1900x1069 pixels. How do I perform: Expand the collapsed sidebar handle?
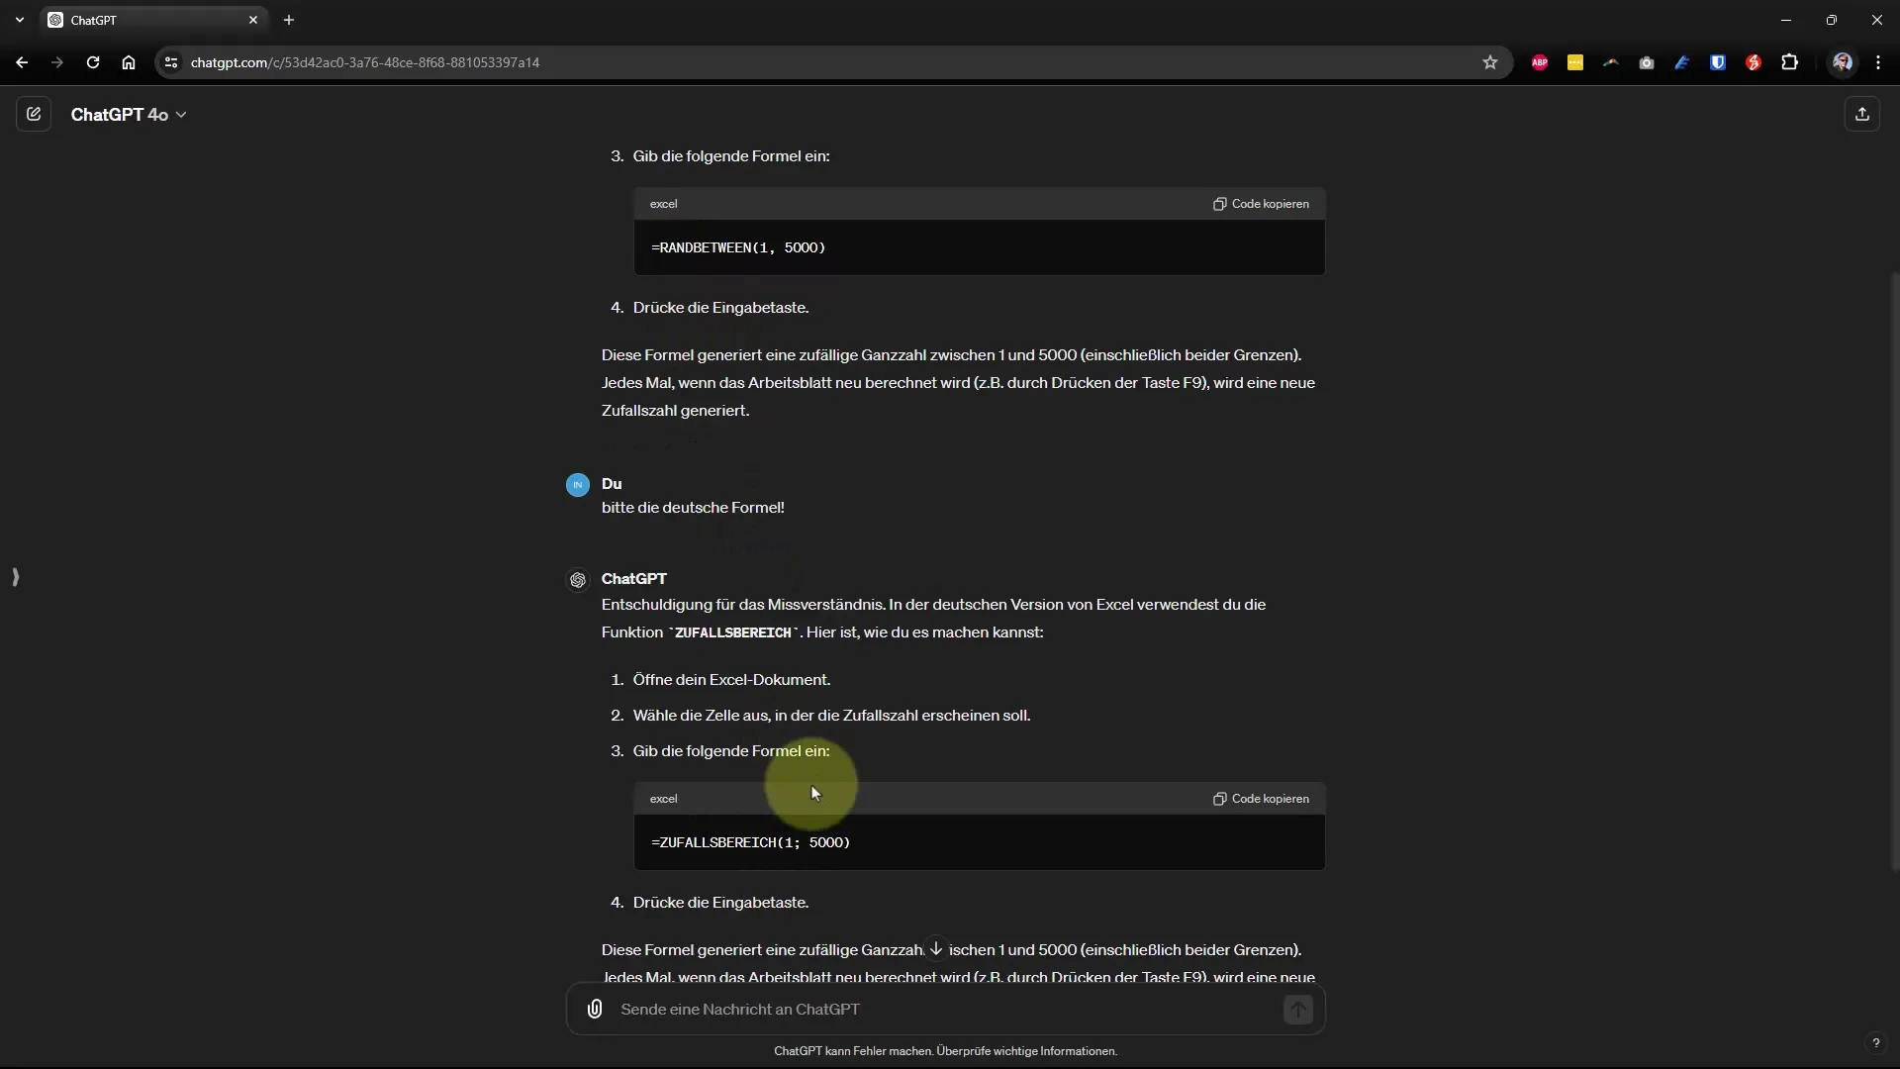tap(15, 577)
